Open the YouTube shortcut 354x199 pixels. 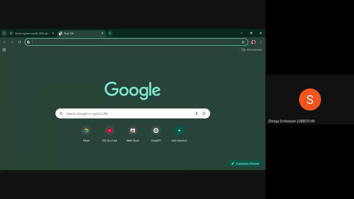pyautogui.click(x=110, y=134)
